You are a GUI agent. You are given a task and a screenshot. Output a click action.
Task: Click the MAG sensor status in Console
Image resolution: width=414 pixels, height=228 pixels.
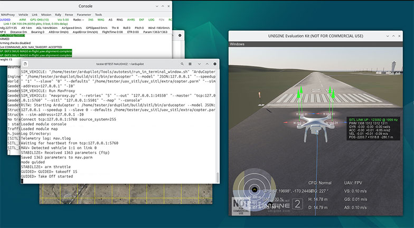click(x=101, y=20)
